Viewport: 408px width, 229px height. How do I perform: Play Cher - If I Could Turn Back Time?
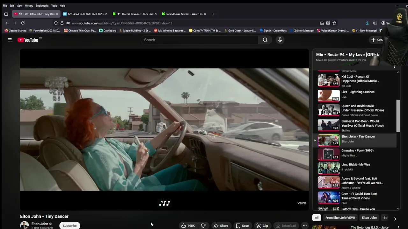pos(354,198)
